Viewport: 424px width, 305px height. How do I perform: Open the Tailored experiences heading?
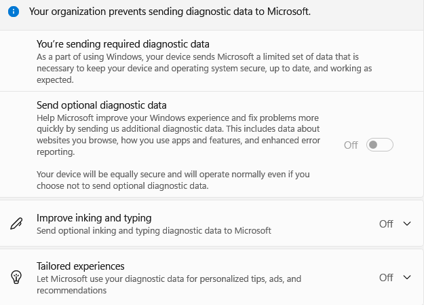(x=80, y=266)
